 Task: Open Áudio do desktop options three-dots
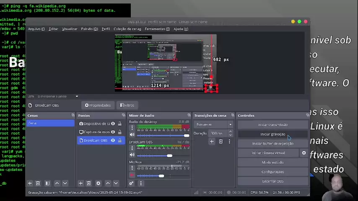pos(132,128)
